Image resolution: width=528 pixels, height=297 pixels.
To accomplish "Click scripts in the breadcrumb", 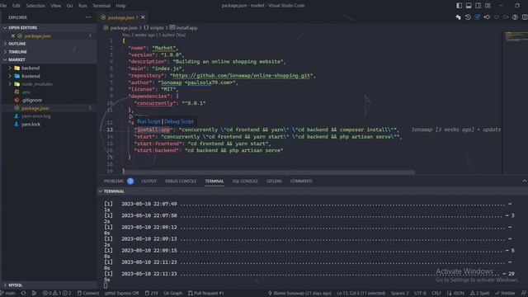I will point(156,27).
